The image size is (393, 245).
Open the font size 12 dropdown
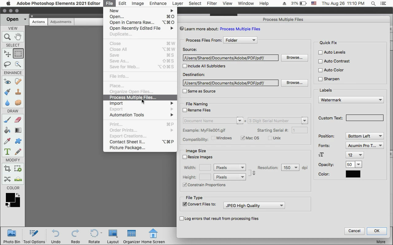(355, 155)
